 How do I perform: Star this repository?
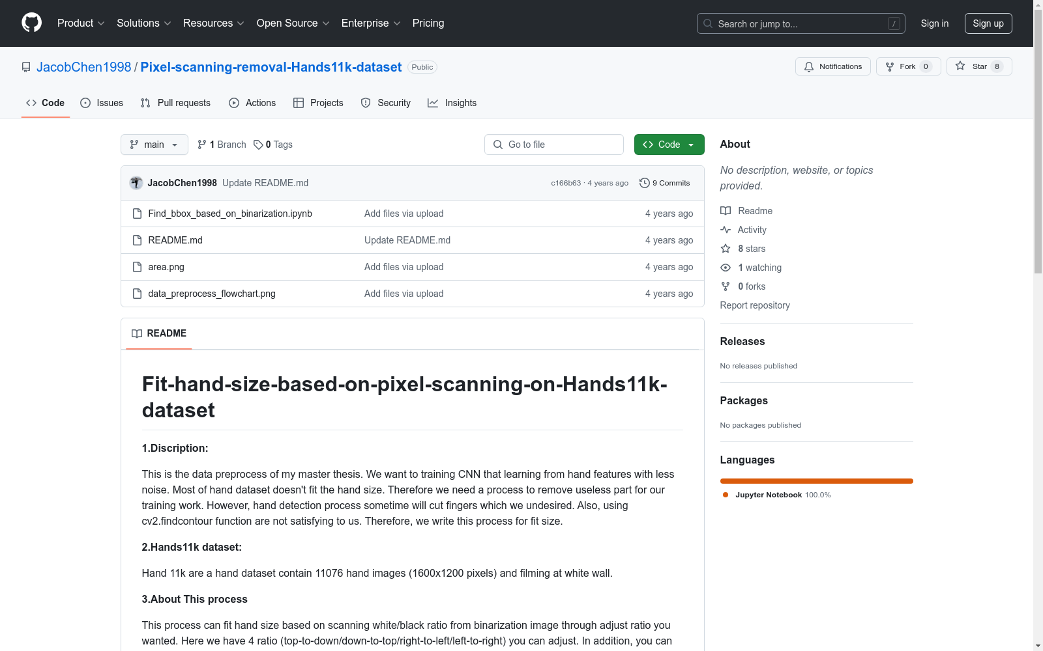coord(979,66)
